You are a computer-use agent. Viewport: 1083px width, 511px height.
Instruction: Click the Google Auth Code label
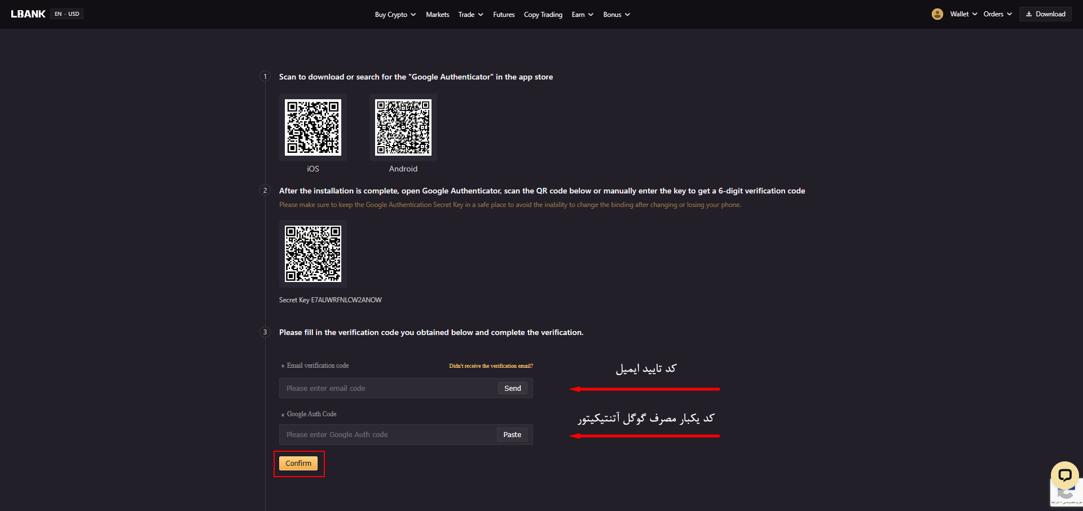311,414
